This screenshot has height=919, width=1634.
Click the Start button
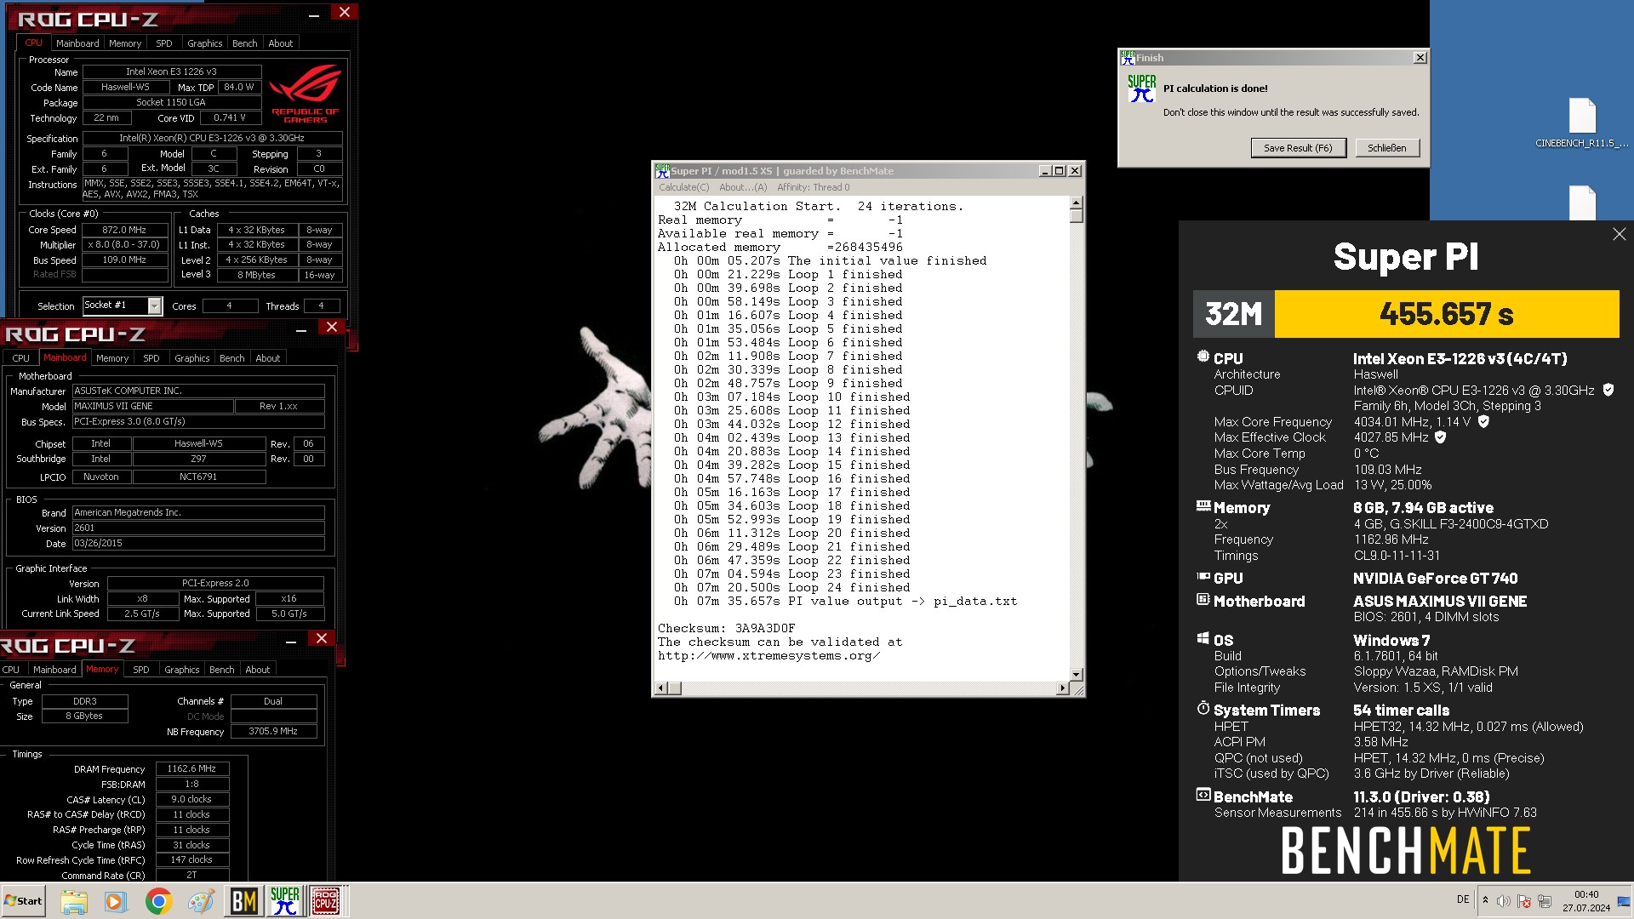click(24, 901)
